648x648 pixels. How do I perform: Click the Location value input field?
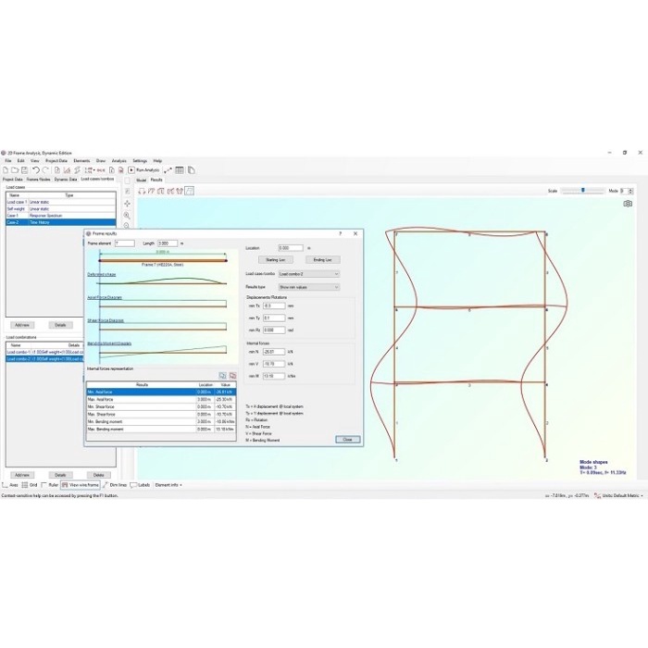click(291, 248)
